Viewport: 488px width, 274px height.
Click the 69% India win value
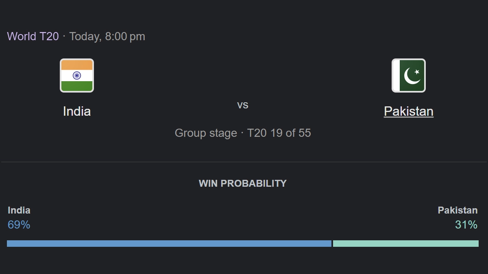[19, 225]
